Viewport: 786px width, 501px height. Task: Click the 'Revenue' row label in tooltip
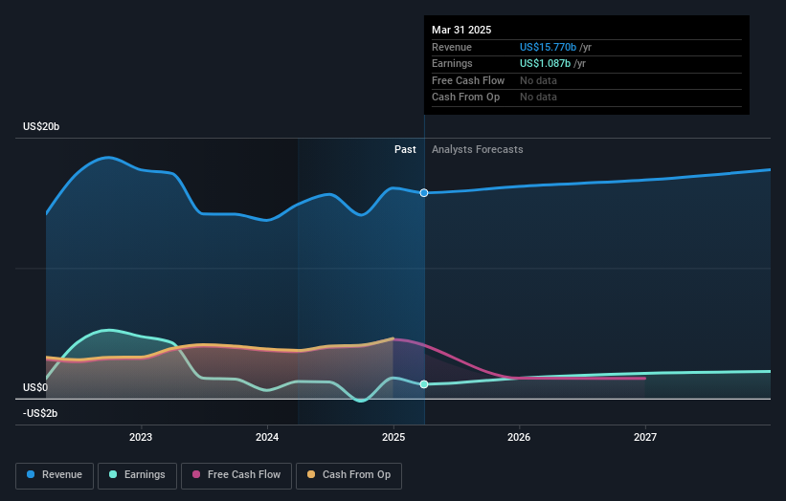[452, 47]
